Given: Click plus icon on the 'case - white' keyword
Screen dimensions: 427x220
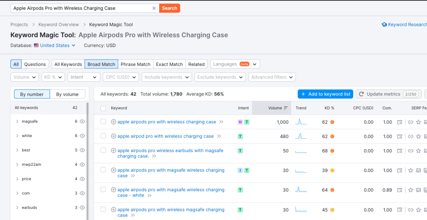Looking at the screenshot, I should coord(113,190).
